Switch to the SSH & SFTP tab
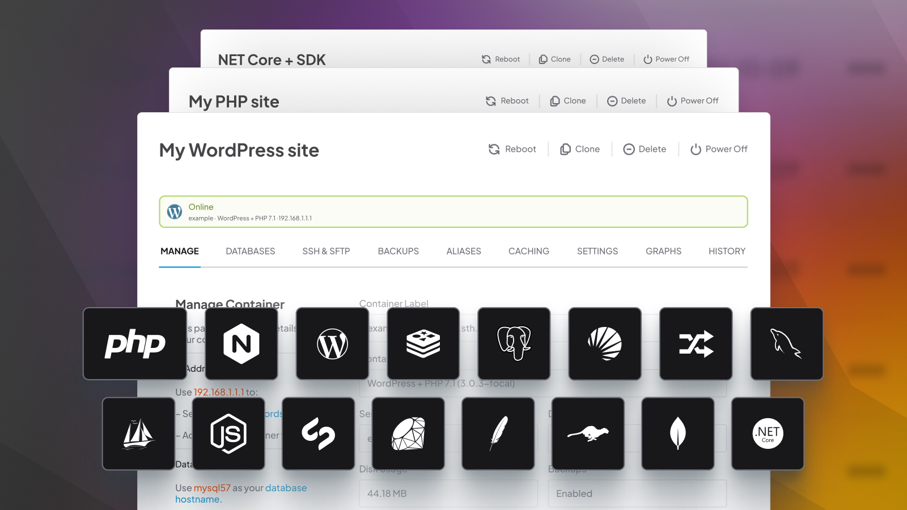 click(326, 251)
